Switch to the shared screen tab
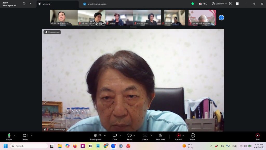The height and width of the screenshot is (150, 266). tap(96, 4)
